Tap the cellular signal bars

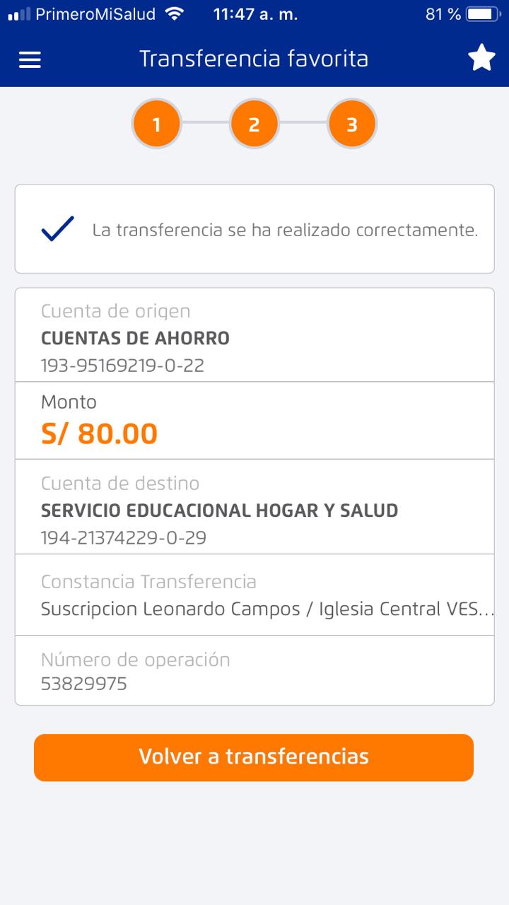19,14
